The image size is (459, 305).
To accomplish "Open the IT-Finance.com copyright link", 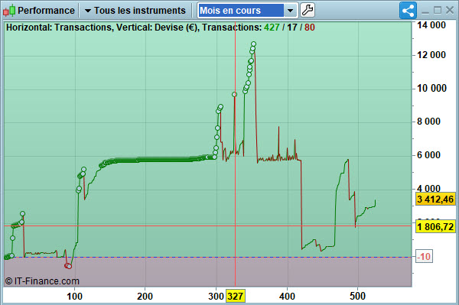I will pyautogui.click(x=42, y=281).
